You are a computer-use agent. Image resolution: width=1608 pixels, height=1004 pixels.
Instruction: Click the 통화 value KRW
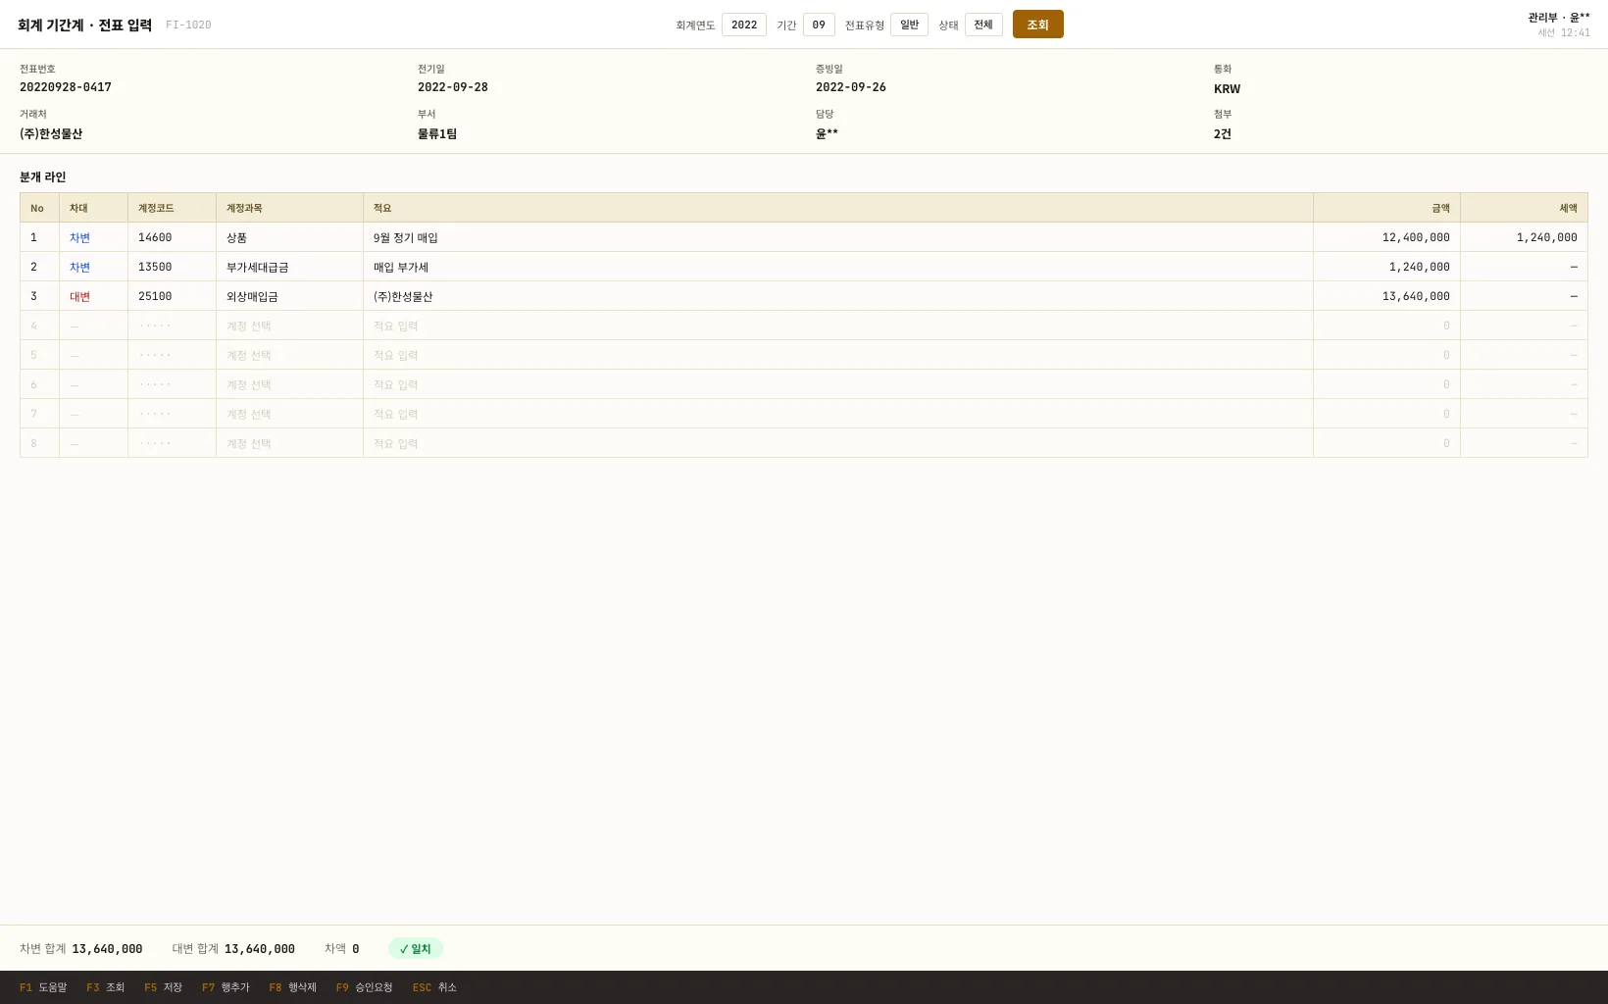(1227, 88)
